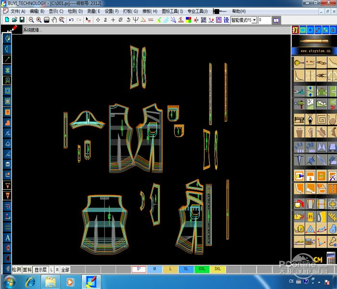
Task: Click the 全部 button at bottom
Action: 65,270
